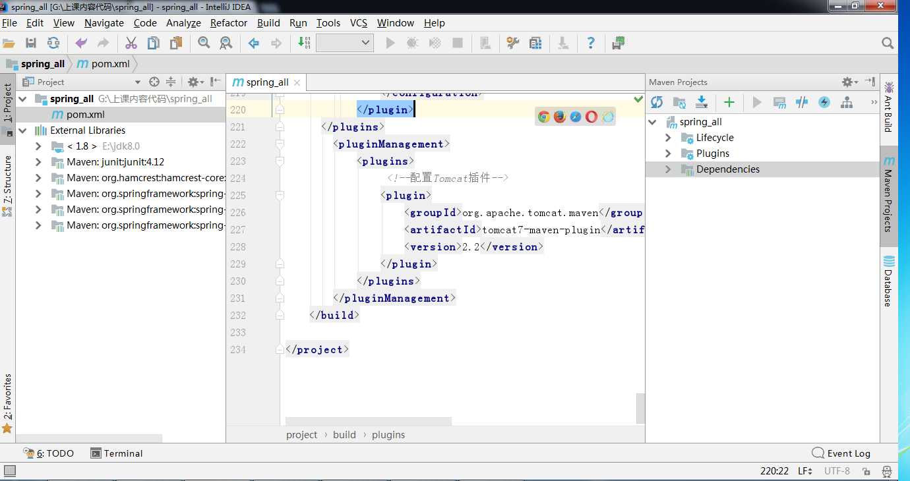Open the Terminal tool window

116,453
